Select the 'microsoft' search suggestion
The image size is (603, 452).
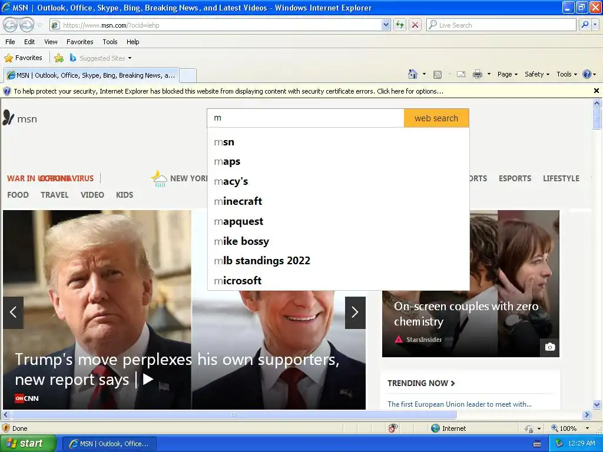pos(339,281)
